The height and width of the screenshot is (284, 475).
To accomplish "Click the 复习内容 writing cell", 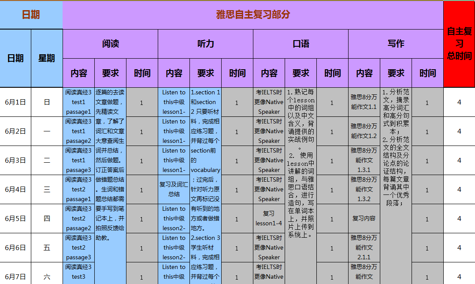I will point(364,219).
